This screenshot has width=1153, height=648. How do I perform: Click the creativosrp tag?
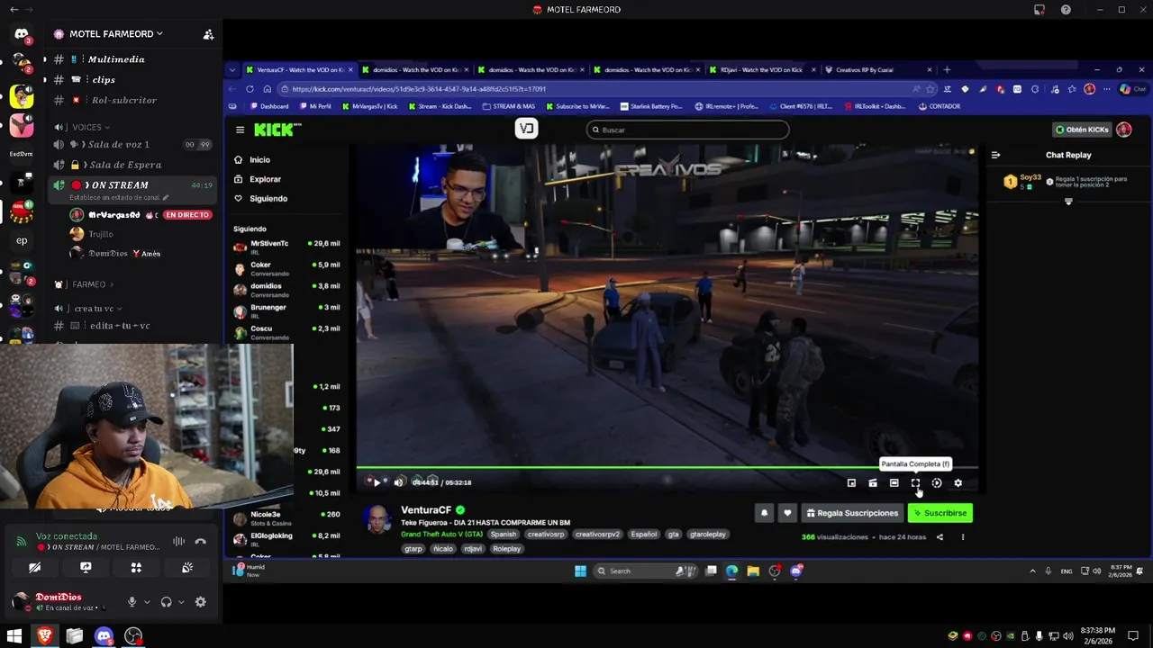[545, 534]
